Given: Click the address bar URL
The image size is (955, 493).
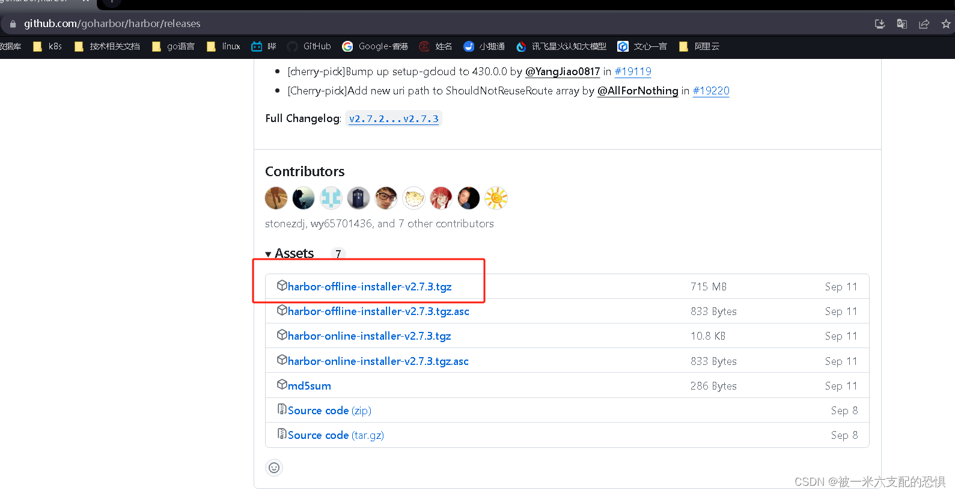Looking at the screenshot, I should pyautogui.click(x=112, y=23).
